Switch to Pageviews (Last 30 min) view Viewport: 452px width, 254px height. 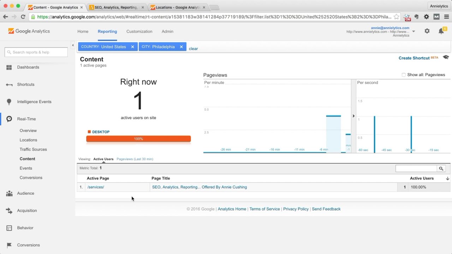click(x=135, y=159)
